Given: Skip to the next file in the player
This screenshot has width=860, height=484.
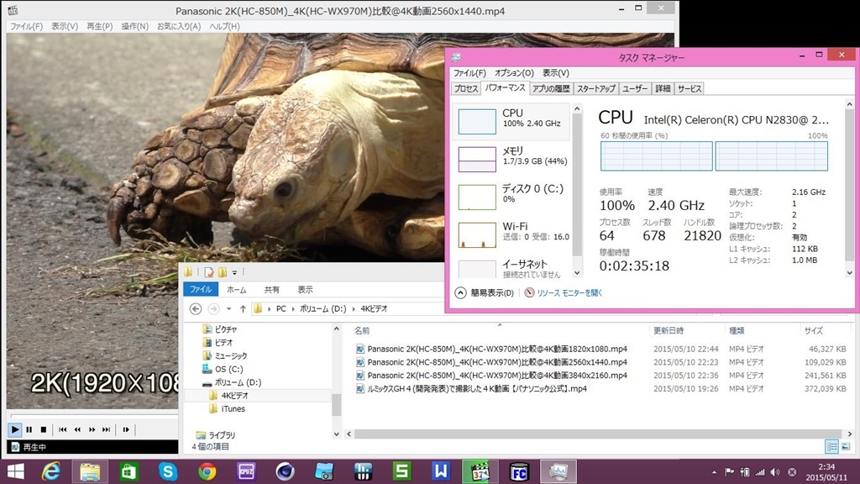Looking at the screenshot, I should 106,429.
